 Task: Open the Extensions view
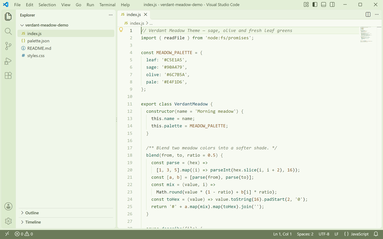(8, 75)
